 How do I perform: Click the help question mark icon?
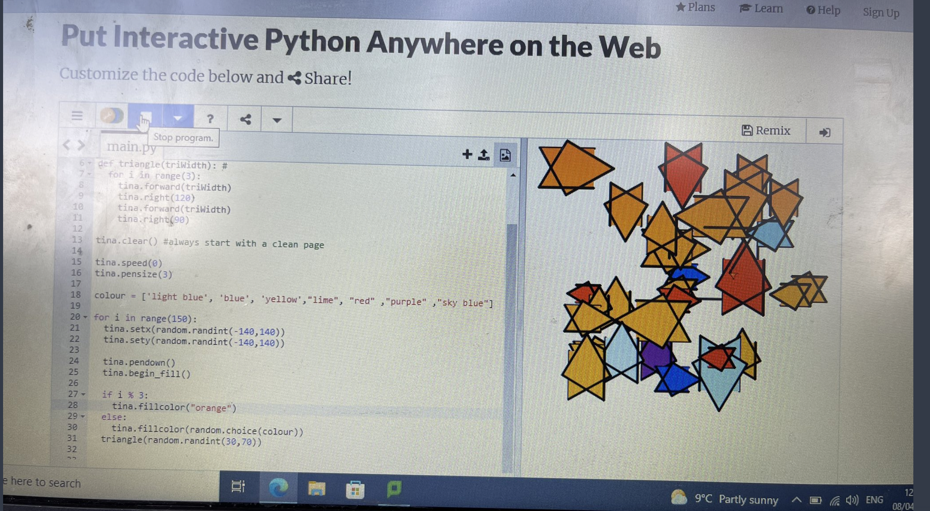pos(208,119)
